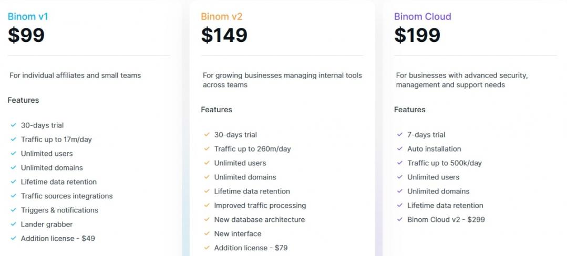
Task: Click the checkmark beside 7-days trial
Action: pyautogui.click(x=400, y=135)
